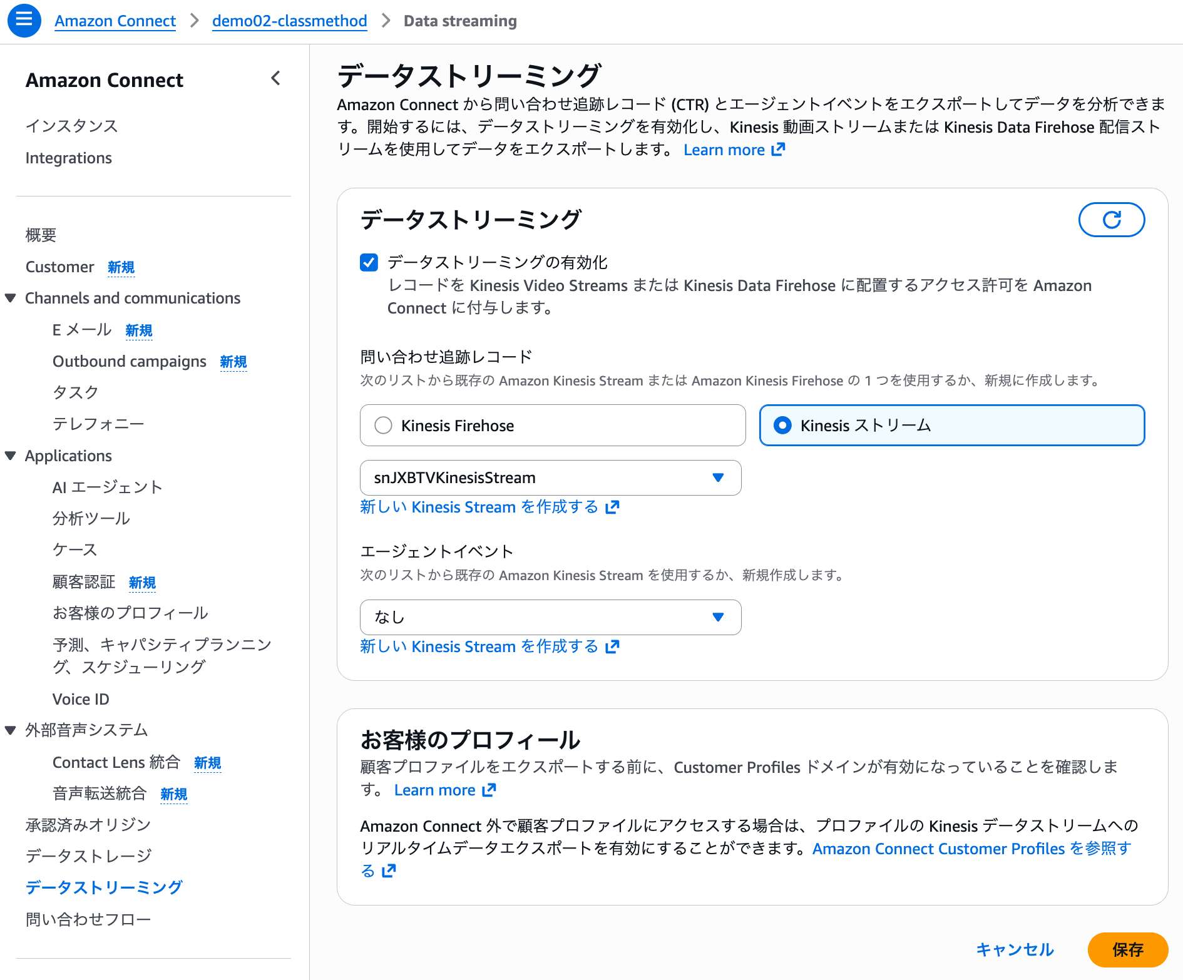Open Contact Lens 統合 settings
Screen dimensions: 1183x980
tap(116, 762)
